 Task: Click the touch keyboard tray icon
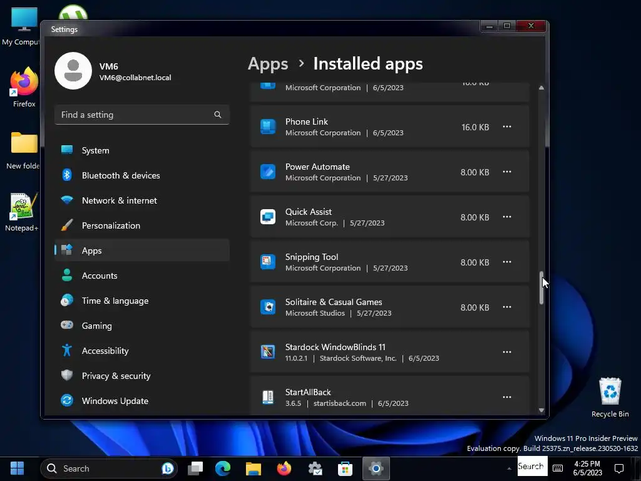558,468
